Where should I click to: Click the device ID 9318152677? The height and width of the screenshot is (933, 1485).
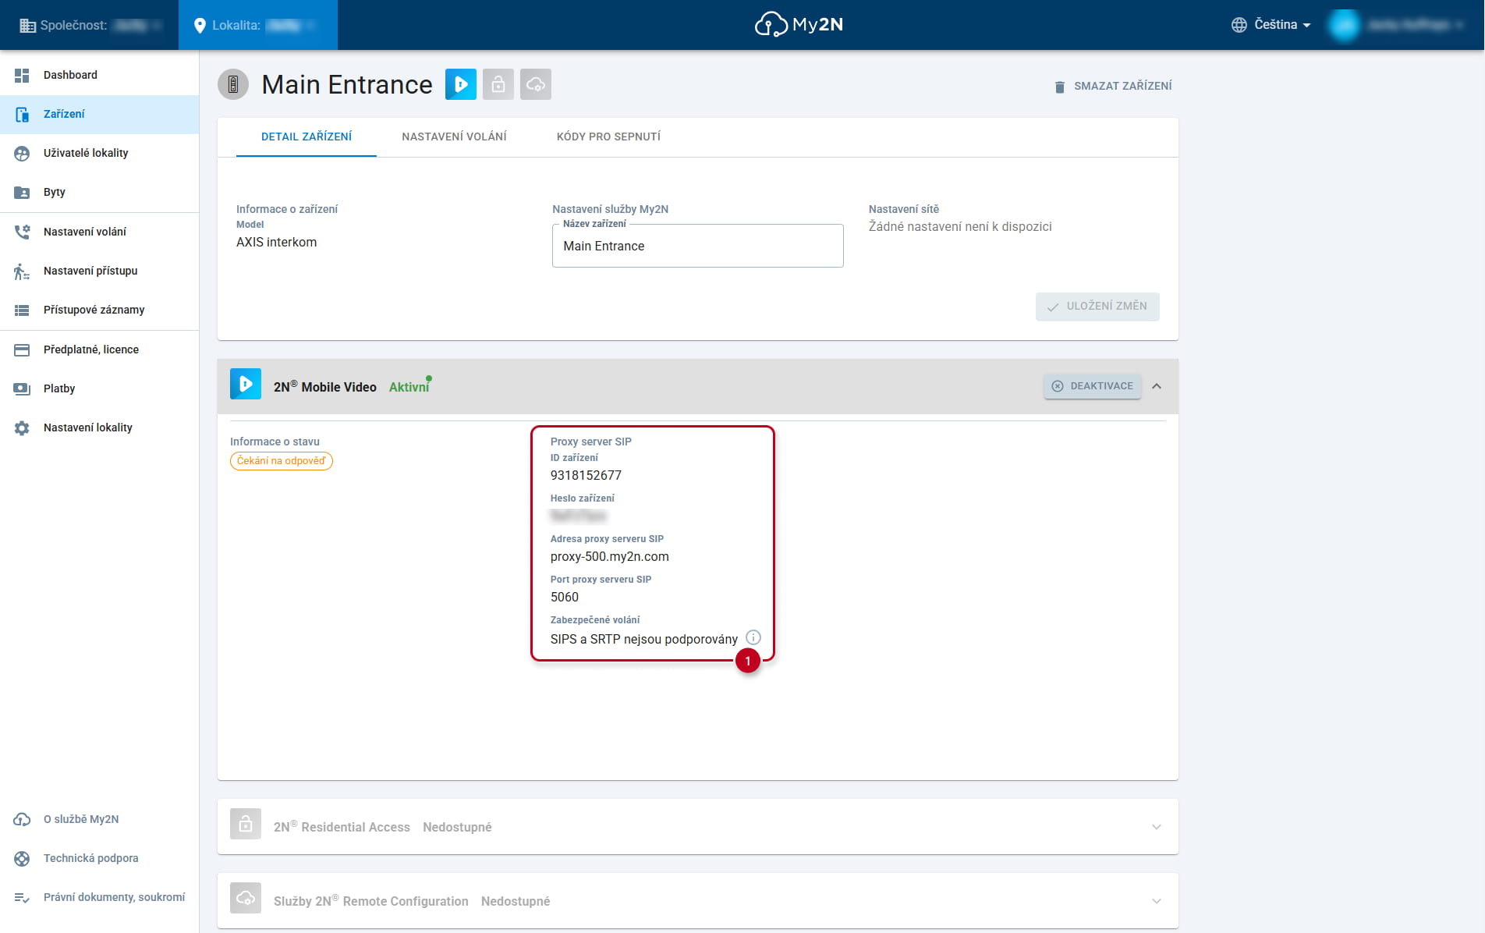click(x=586, y=475)
